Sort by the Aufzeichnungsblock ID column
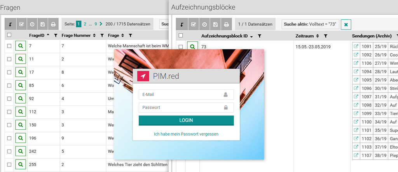This screenshot has width=398, height=172. [x=251, y=36]
